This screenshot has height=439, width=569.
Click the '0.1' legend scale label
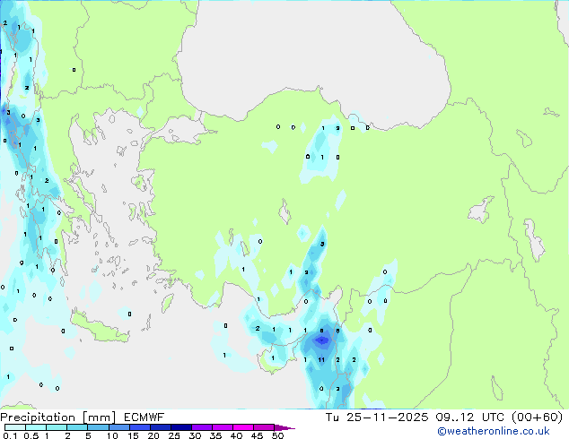(10, 435)
